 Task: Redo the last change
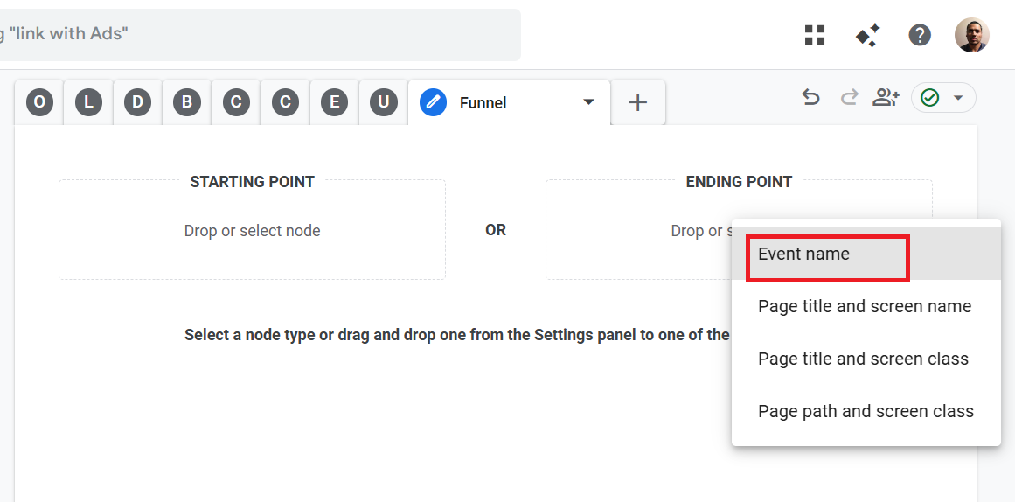click(x=849, y=98)
